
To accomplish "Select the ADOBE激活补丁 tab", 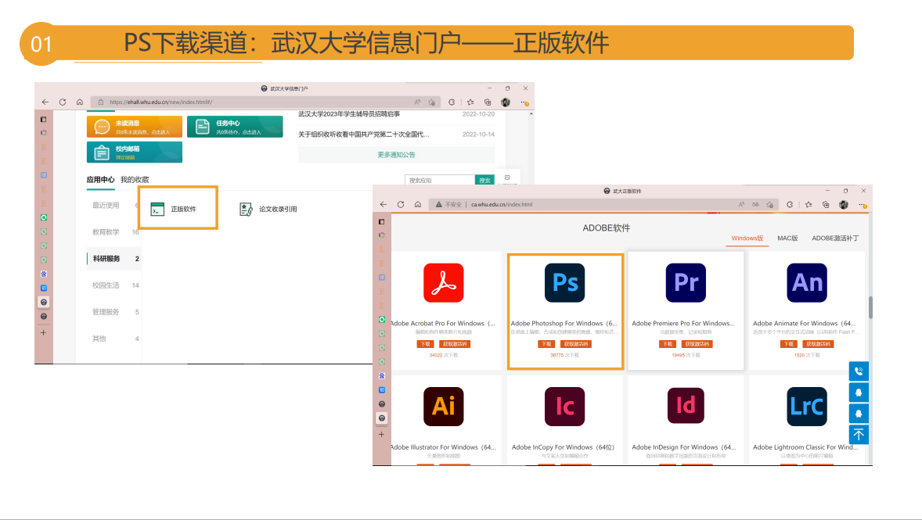I will click(834, 238).
